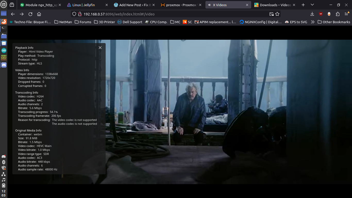Open the browser home page
This screenshot has height=198, width=352.
pos(39,14)
